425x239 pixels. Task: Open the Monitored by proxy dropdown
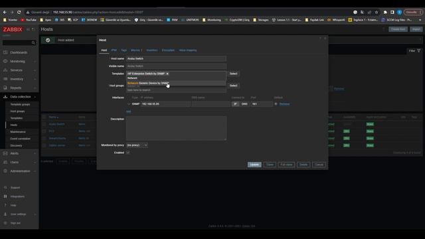pyautogui.click(x=137, y=145)
